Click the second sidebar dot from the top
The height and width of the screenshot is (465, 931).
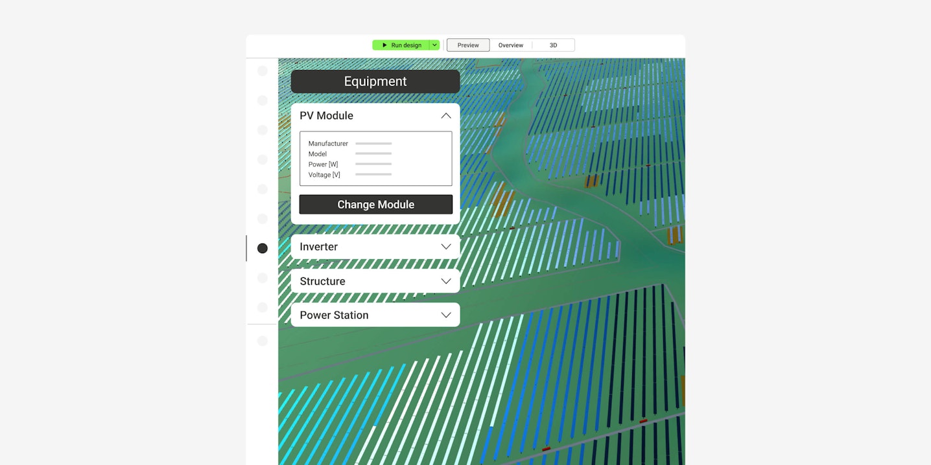tap(263, 100)
